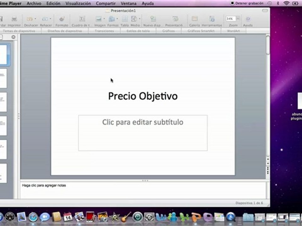Click the Formato brush icon
This screenshot has height=226, width=302.
coord(62,19)
